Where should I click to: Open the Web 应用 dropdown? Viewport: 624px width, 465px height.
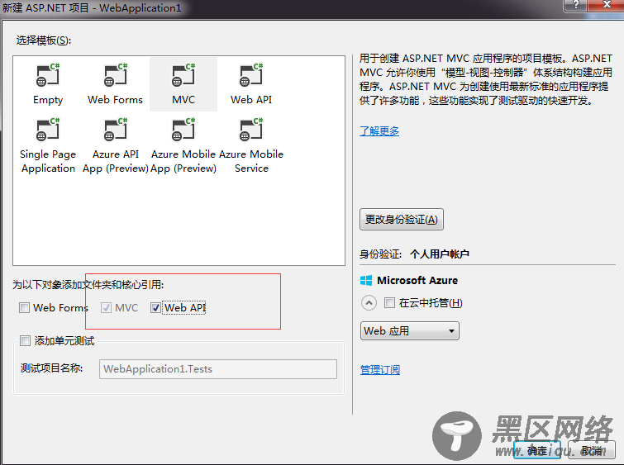409,331
